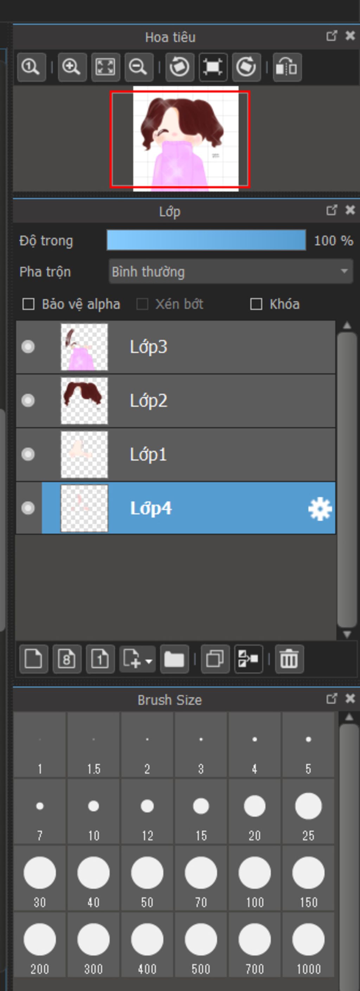Tick the Khóa lock checkbox
360x991 pixels.
256,304
